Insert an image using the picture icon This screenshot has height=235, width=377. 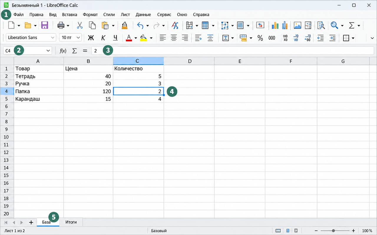click(297, 26)
